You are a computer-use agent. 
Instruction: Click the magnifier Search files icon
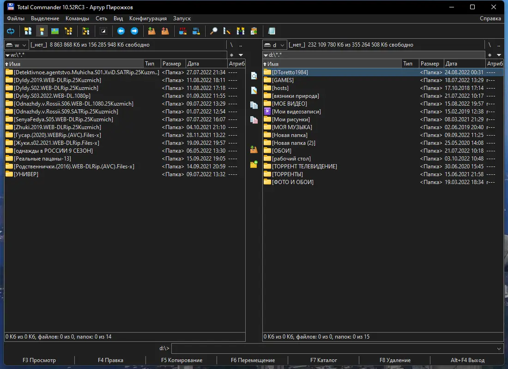[213, 31]
